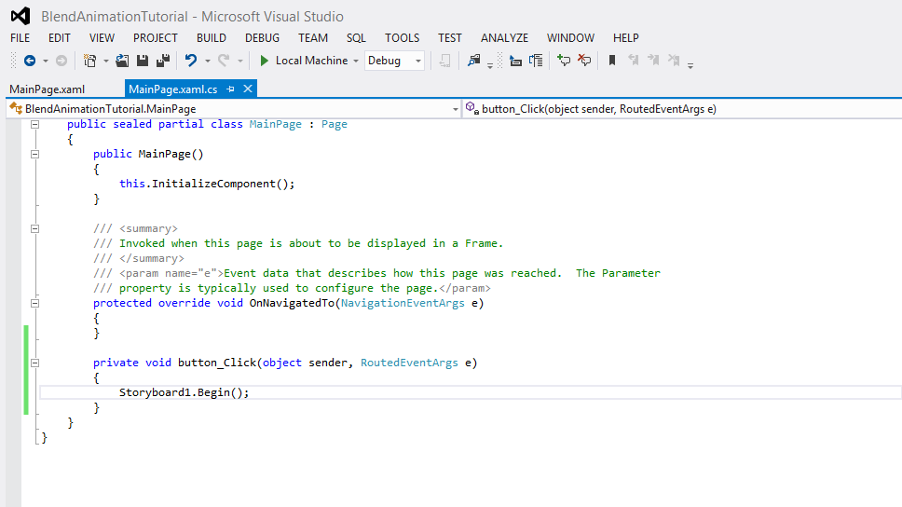Toggle a bookmark on current line
This screenshot has width=902, height=507.
612,61
